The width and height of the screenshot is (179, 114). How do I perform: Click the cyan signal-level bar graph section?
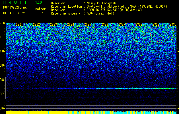(x=141, y=113)
